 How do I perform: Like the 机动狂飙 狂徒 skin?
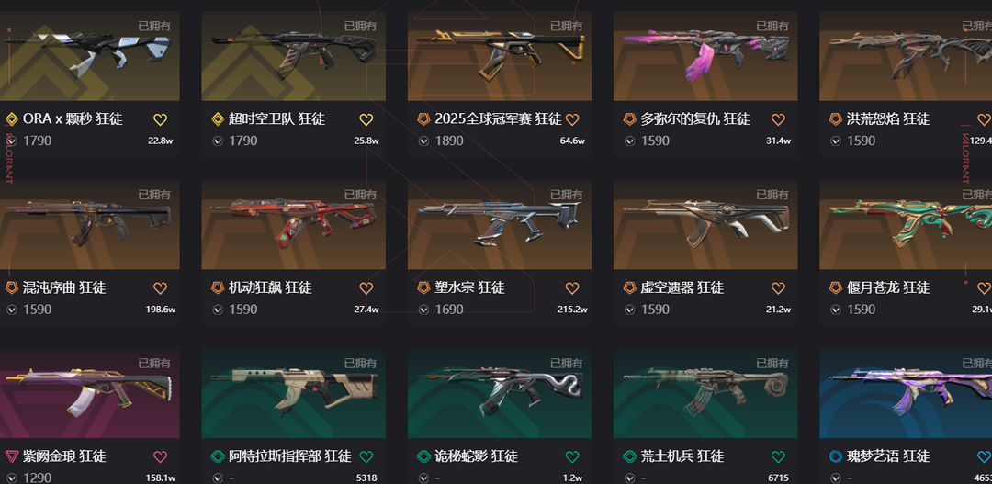[x=366, y=288]
